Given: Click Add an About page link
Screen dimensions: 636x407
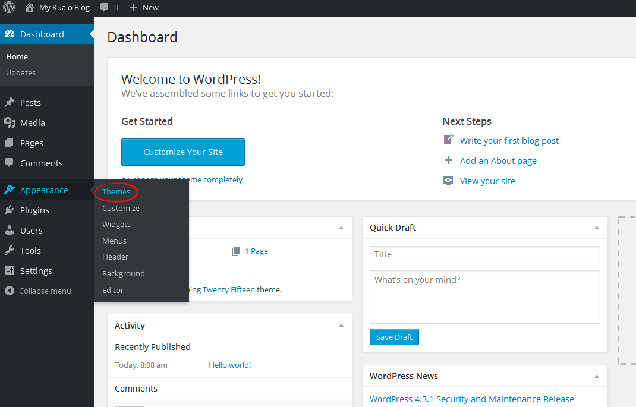Looking at the screenshot, I should click(x=498, y=161).
